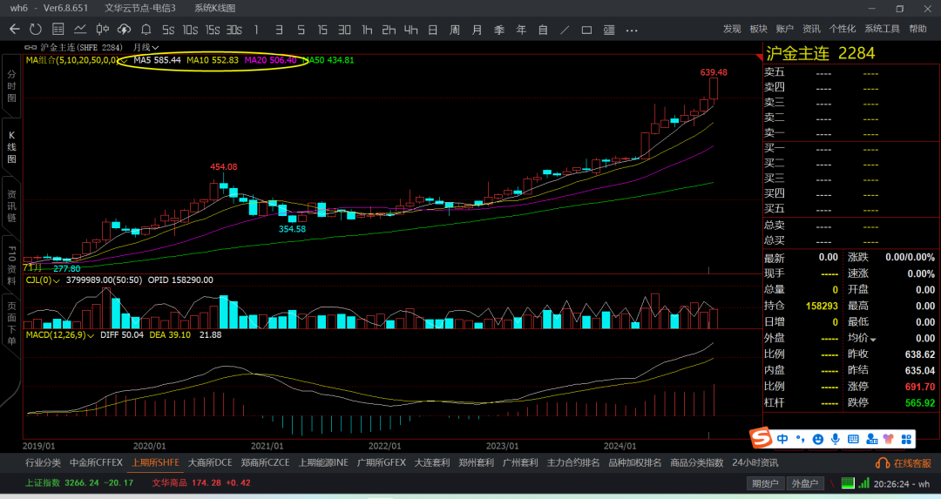Screen dimensions: 941x499
Task: Click the 外盘户 account button
Action: click(x=805, y=483)
